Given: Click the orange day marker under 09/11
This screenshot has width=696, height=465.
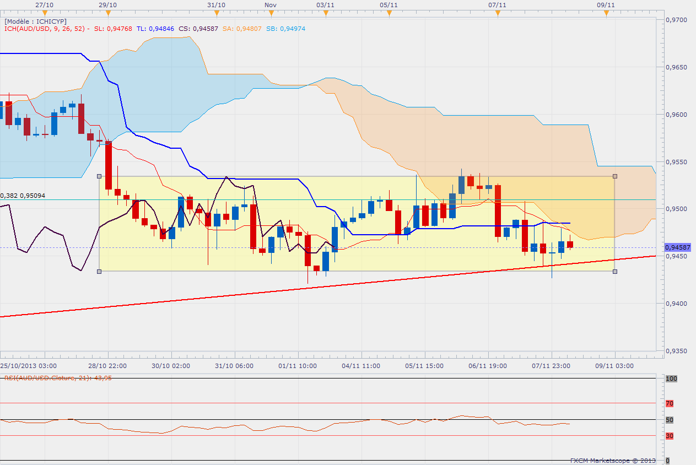Looking at the screenshot, I should [x=606, y=13].
